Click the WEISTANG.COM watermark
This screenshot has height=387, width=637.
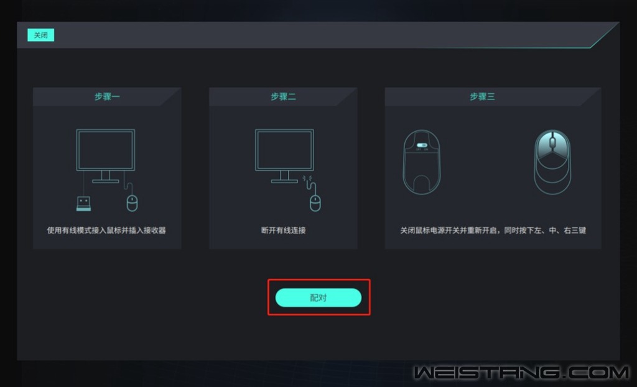click(x=521, y=372)
